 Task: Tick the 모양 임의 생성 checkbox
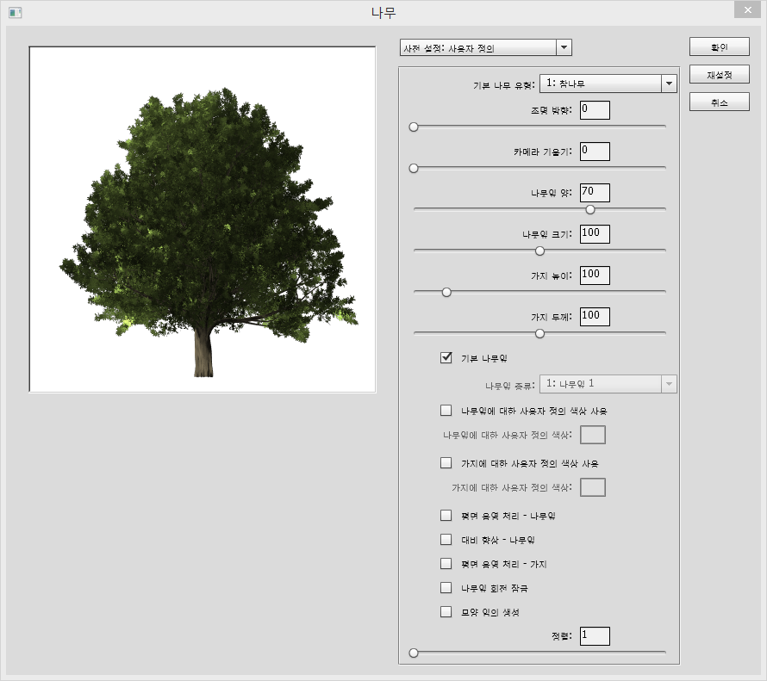[446, 612]
